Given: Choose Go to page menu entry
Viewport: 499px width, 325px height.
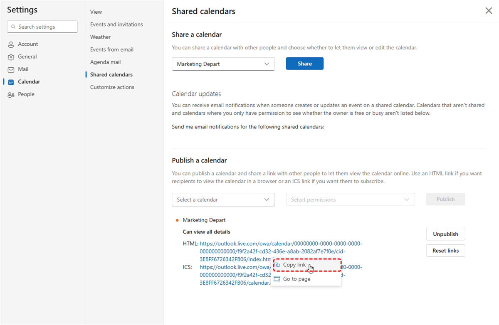Looking at the screenshot, I should (296, 279).
